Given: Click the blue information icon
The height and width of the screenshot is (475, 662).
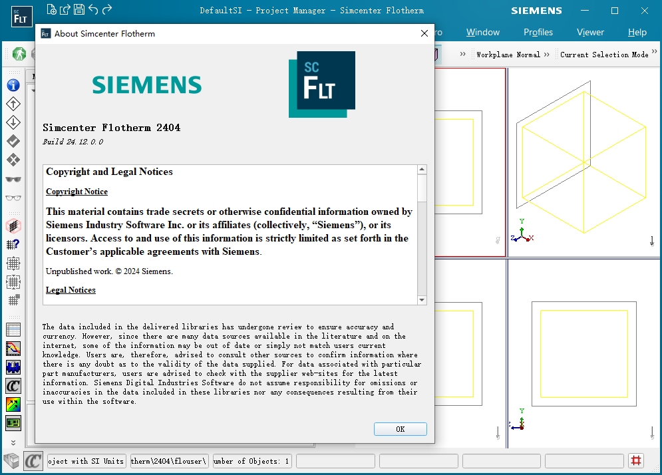Looking at the screenshot, I should pyautogui.click(x=13, y=85).
